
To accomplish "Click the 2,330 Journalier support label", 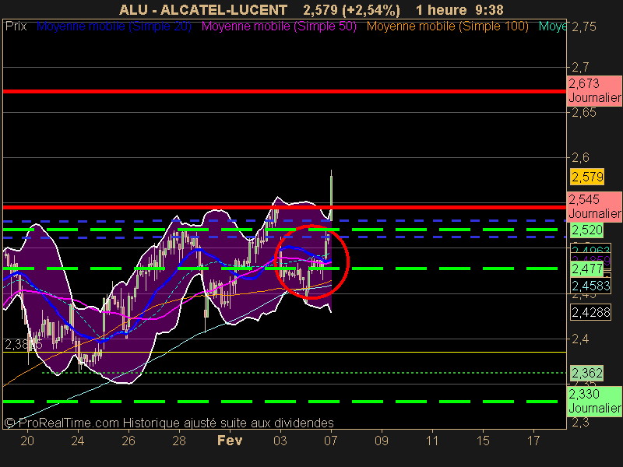I will pyautogui.click(x=594, y=401).
